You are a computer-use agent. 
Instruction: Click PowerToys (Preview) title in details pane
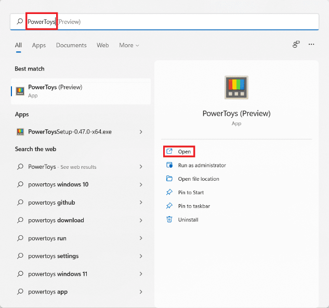236,113
